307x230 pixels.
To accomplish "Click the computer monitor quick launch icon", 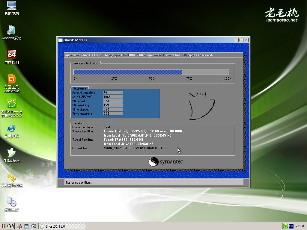I will click(26, 226).
